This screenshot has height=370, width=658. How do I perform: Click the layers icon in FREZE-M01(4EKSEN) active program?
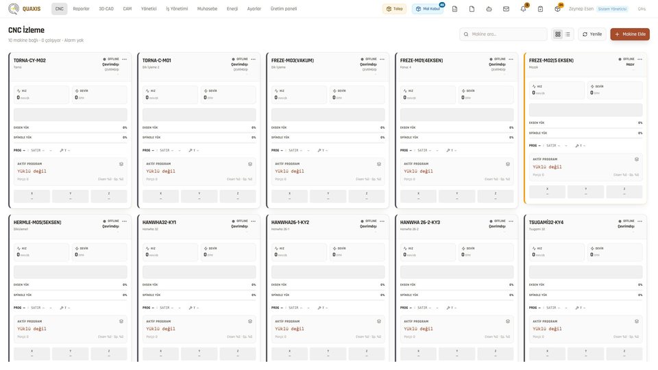(x=508, y=164)
